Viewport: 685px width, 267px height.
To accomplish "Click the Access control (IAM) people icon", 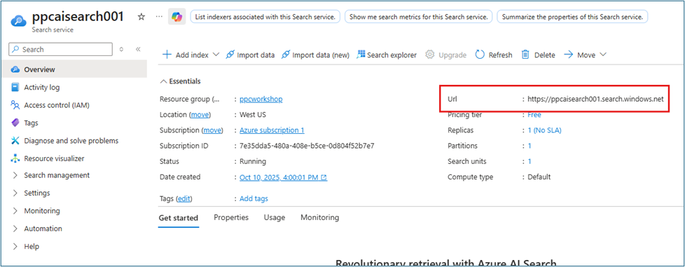I will [x=15, y=105].
